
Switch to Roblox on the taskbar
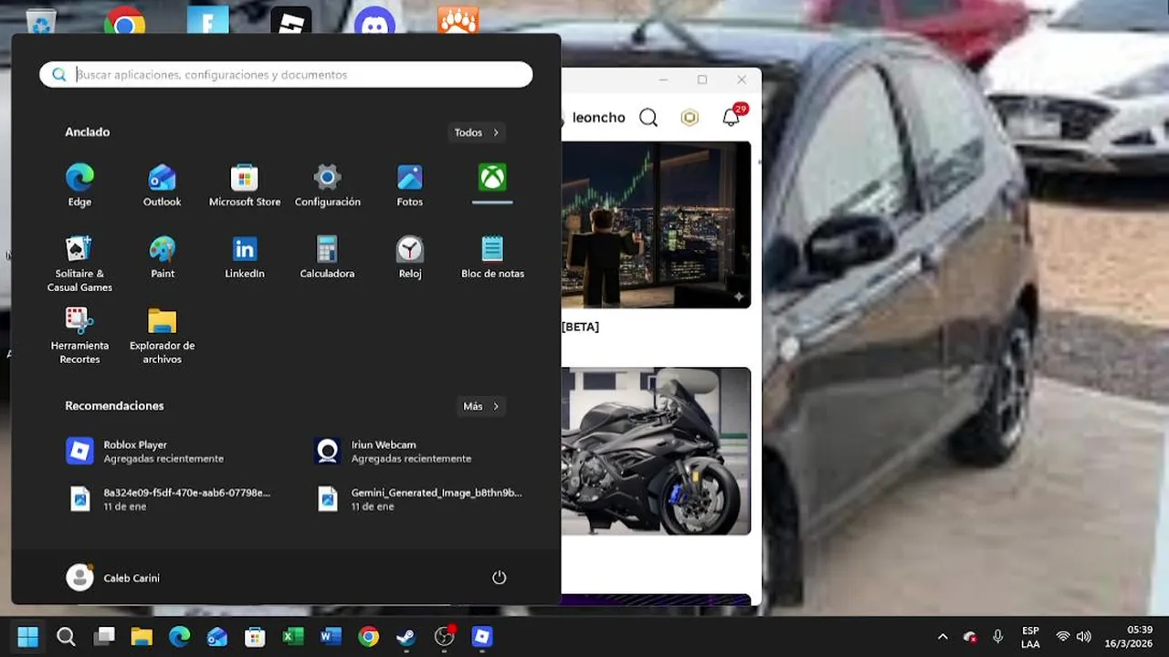coord(482,636)
